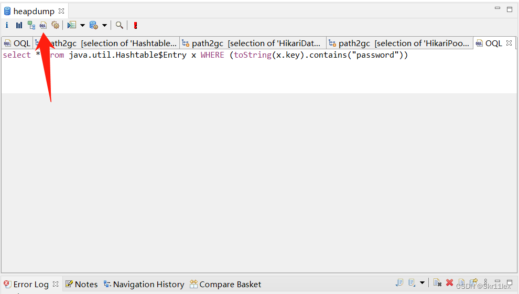Clear the Error Log viewer
Image resolution: width=519 pixels, height=294 pixels.
click(x=437, y=283)
